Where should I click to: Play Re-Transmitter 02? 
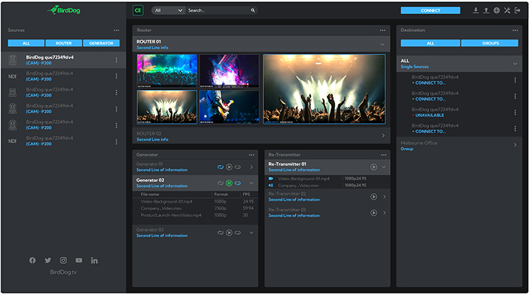click(x=374, y=197)
